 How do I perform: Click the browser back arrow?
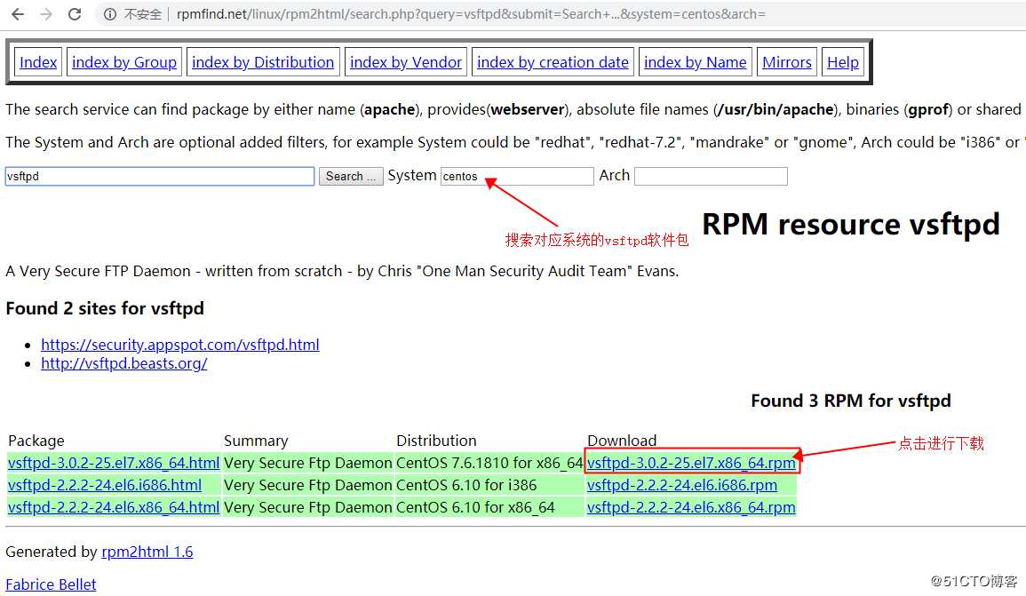click(18, 13)
